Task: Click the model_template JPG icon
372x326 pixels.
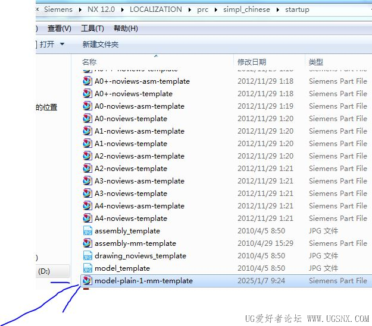Action: coord(87,268)
